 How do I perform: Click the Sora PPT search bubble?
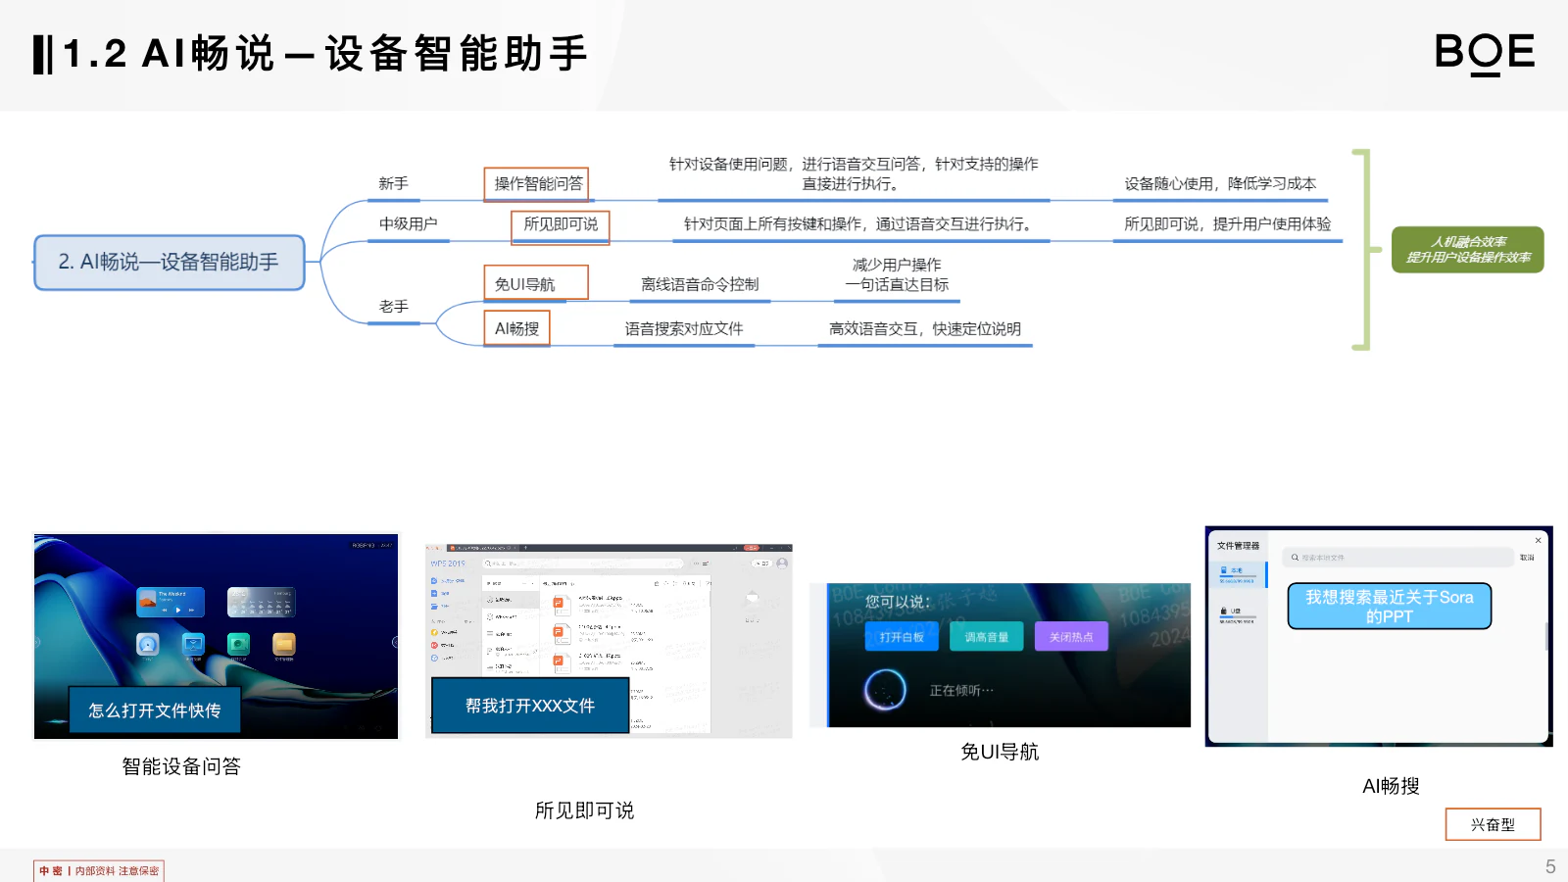point(1390,607)
